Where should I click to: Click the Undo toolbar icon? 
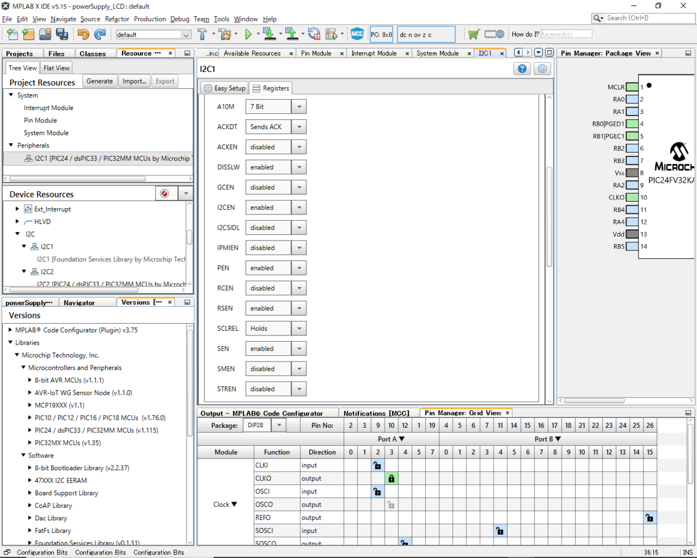pos(84,34)
